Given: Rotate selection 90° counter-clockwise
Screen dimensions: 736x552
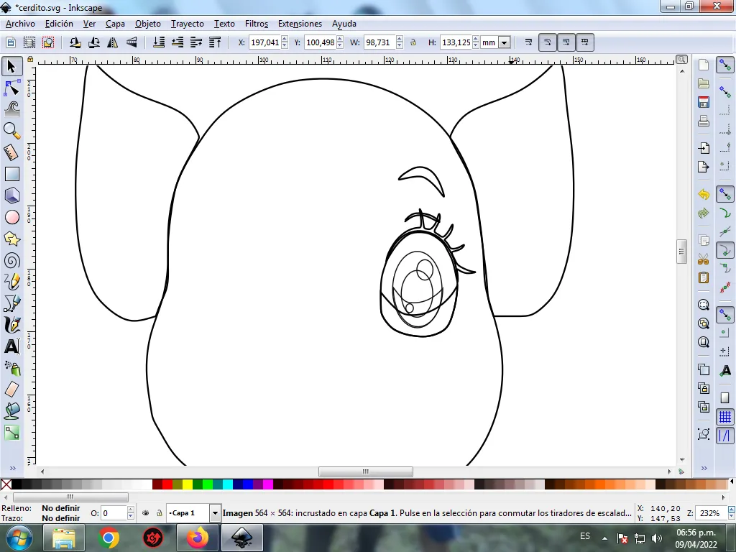Looking at the screenshot, I should coord(75,42).
